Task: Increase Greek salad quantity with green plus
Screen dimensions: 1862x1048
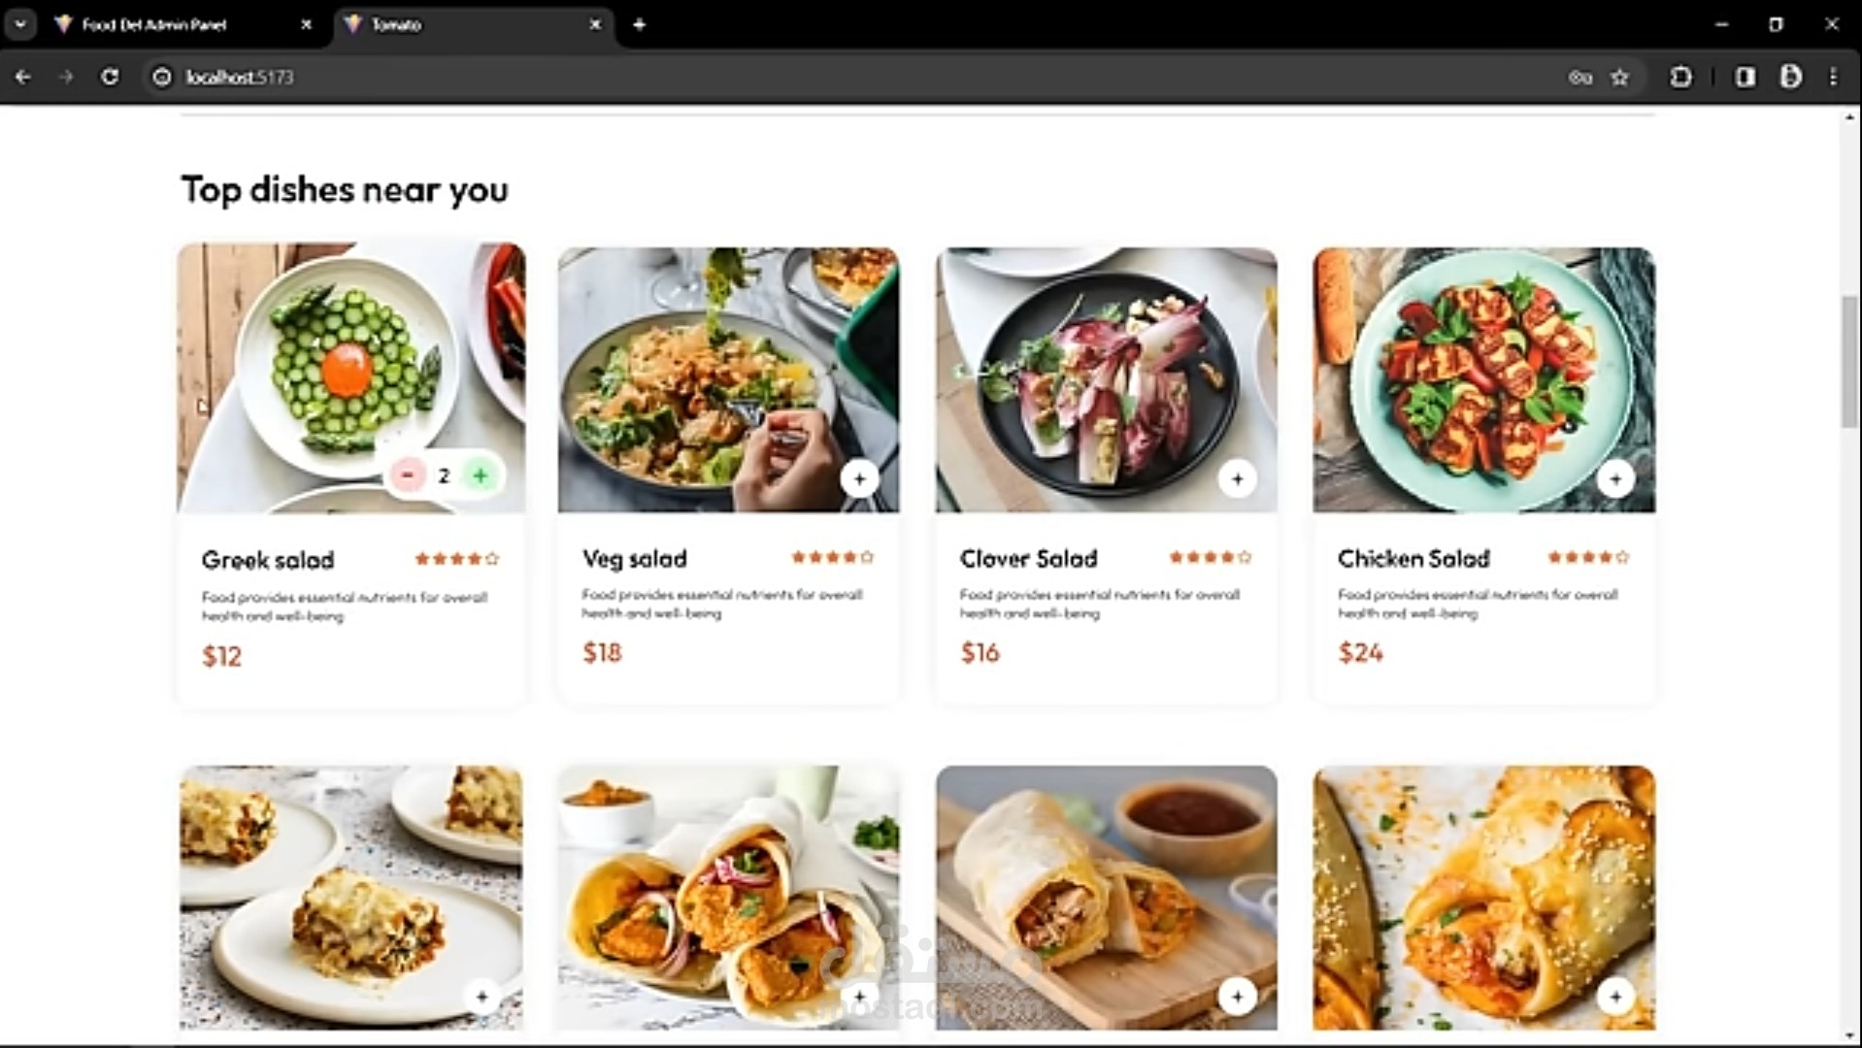Action: click(x=480, y=475)
